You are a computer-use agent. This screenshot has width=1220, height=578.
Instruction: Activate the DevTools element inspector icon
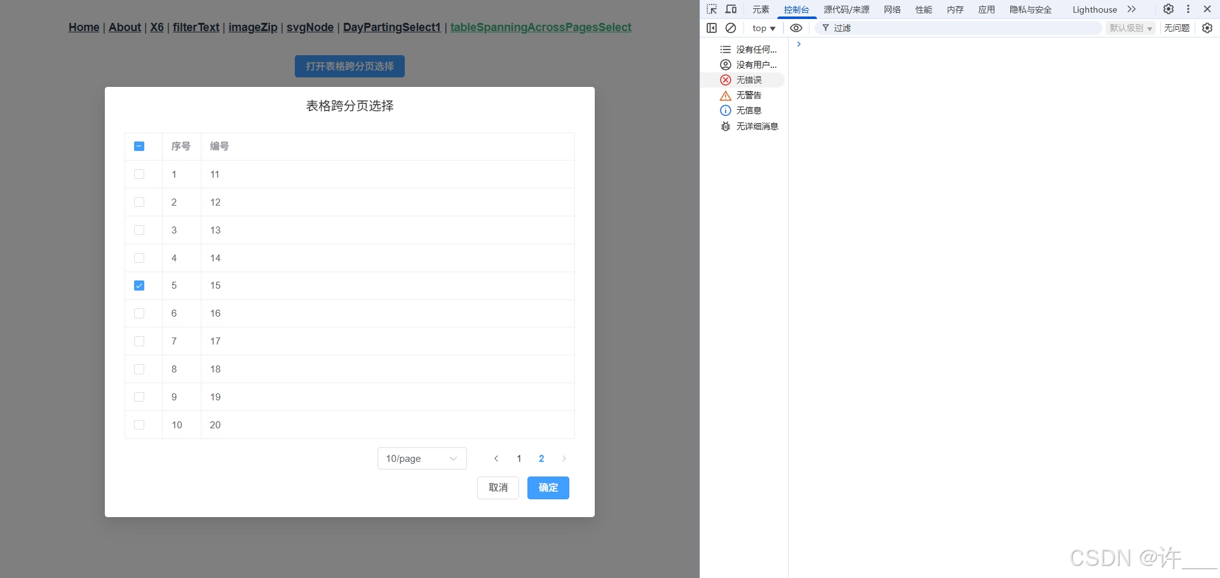pos(712,9)
